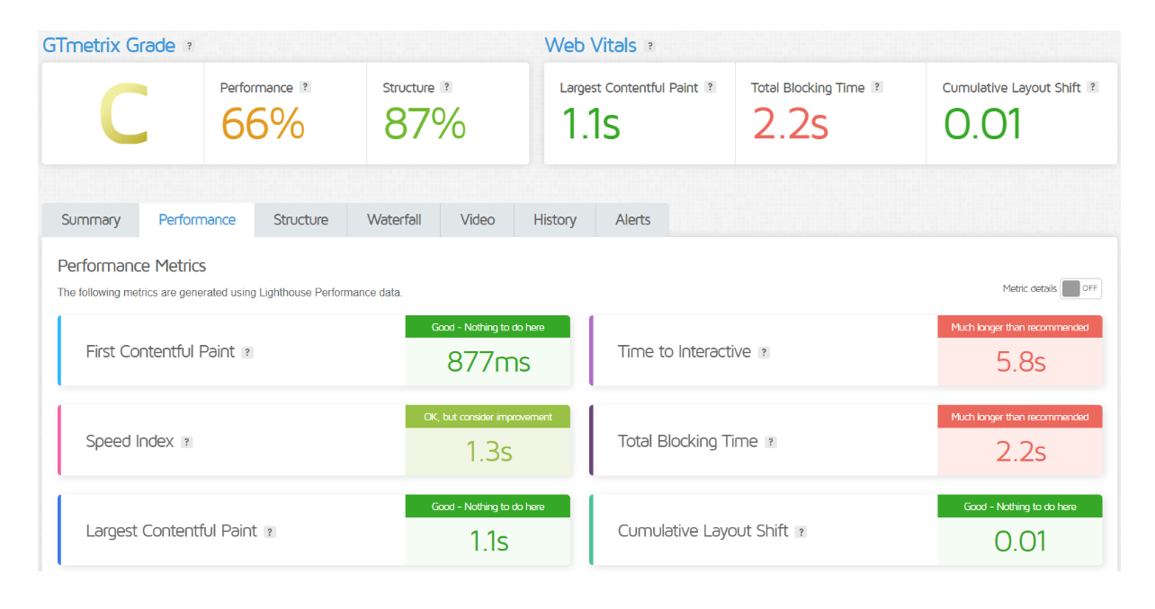Click the Time to Interactive 5.8s value

tap(1020, 362)
